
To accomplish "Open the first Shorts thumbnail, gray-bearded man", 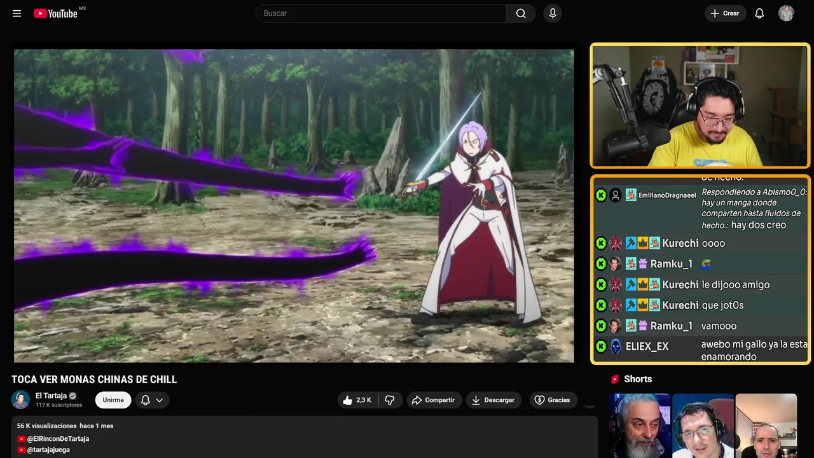I will click(x=639, y=426).
